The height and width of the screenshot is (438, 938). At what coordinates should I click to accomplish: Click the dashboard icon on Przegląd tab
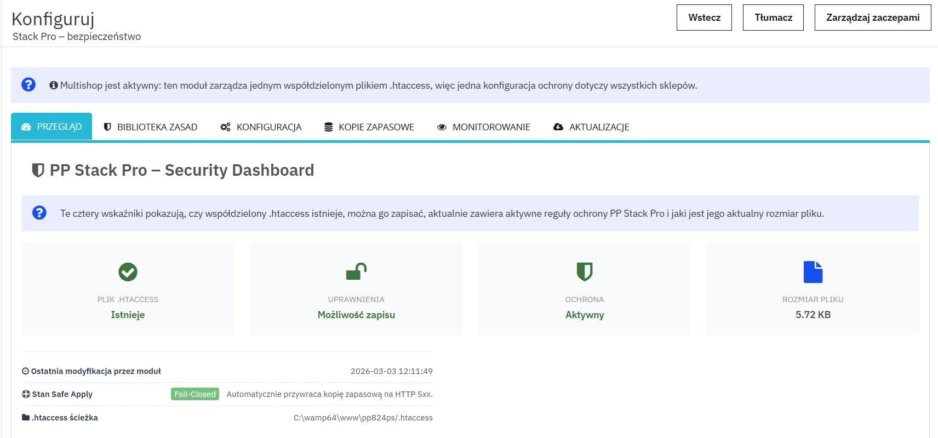coord(26,127)
